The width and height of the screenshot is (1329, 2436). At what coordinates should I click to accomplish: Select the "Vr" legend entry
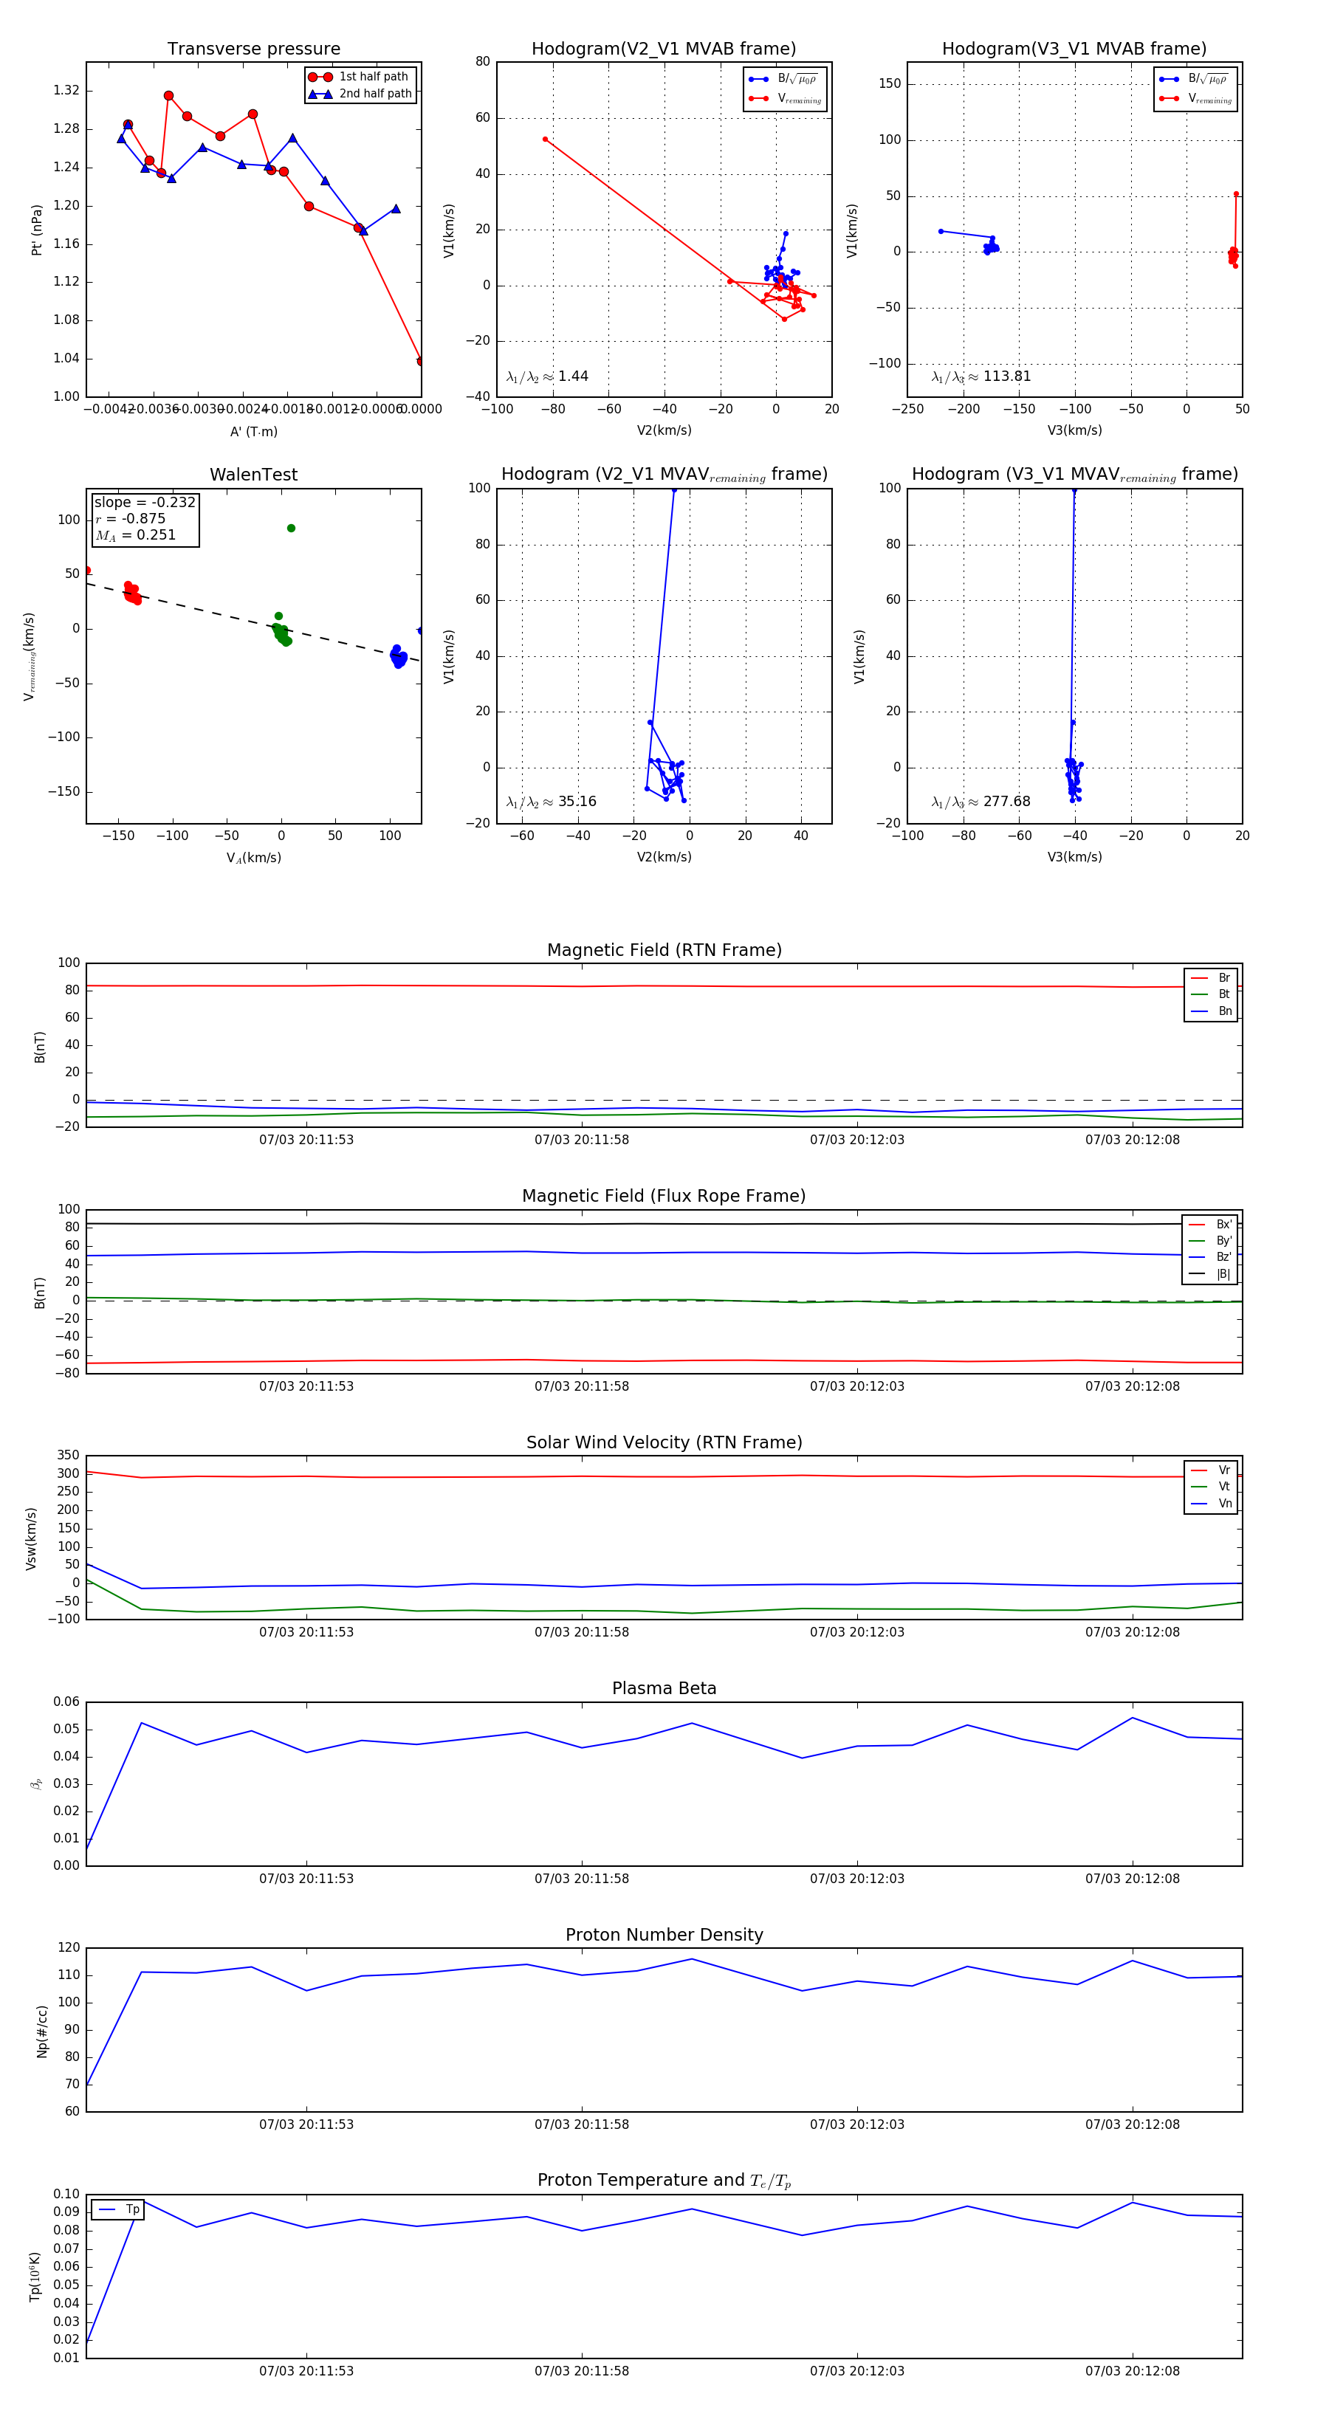point(1212,1470)
